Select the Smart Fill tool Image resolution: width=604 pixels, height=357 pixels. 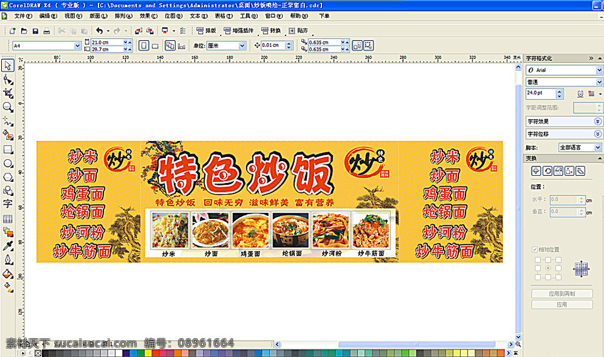(8, 135)
